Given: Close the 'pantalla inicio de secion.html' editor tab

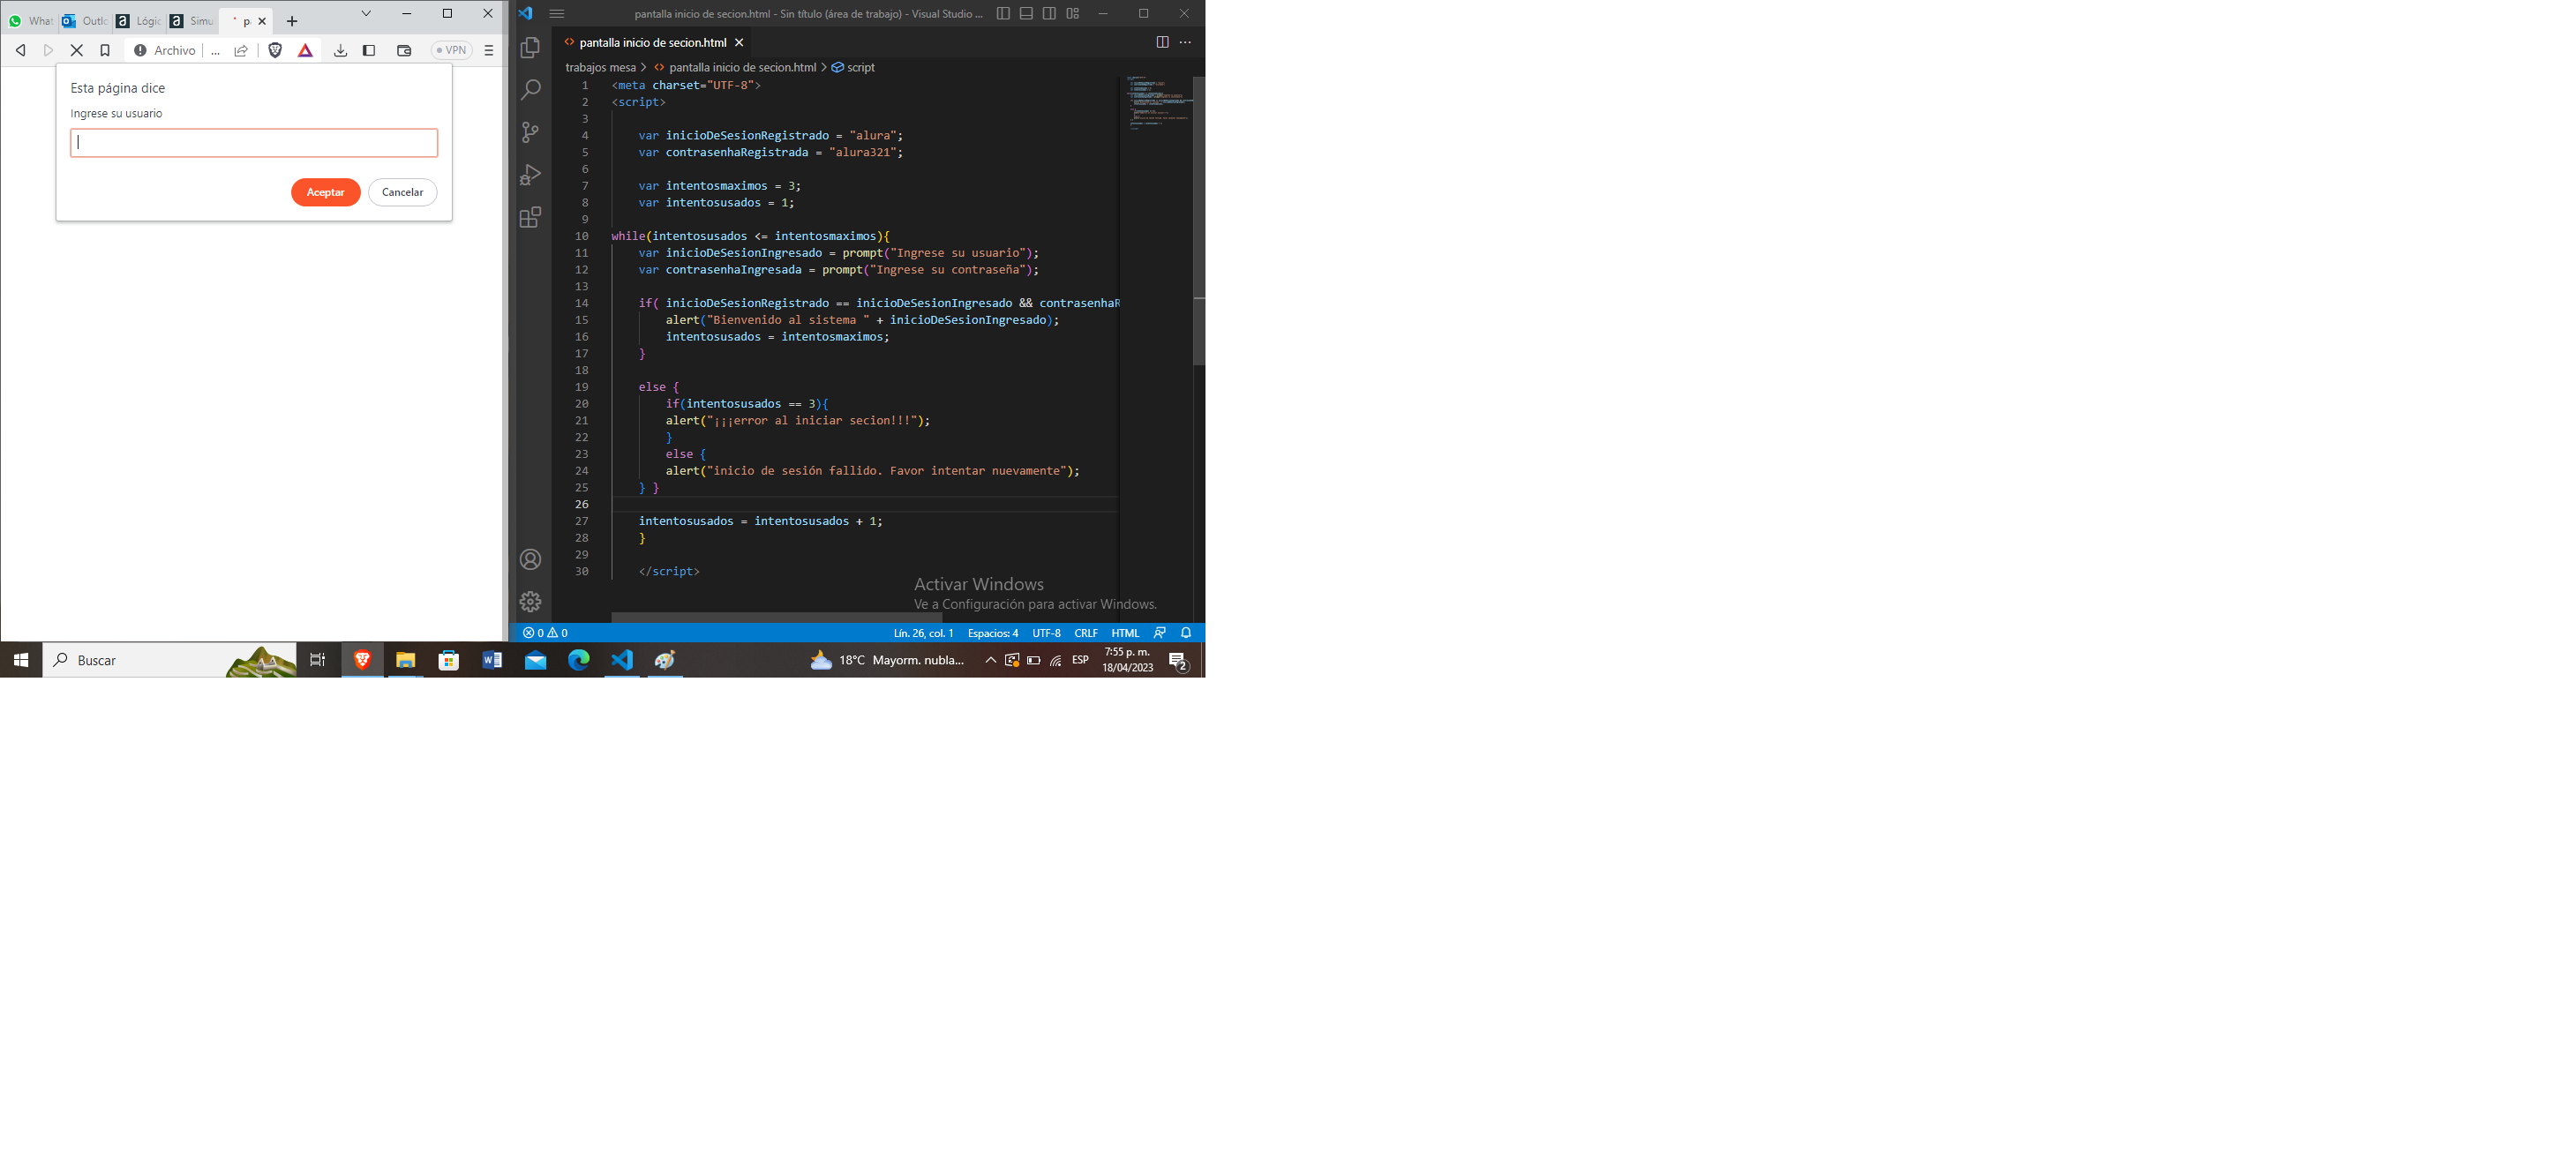Looking at the screenshot, I should point(739,42).
